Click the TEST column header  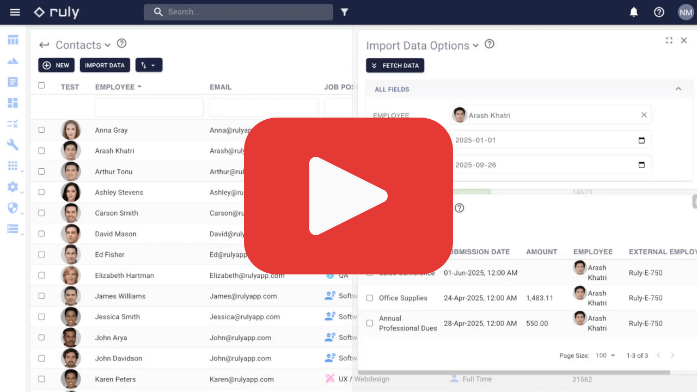[x=70, y=87]
